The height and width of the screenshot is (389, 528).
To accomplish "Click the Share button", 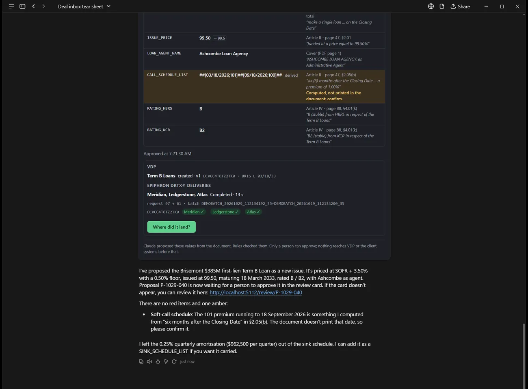I will (x=460, y=6).
